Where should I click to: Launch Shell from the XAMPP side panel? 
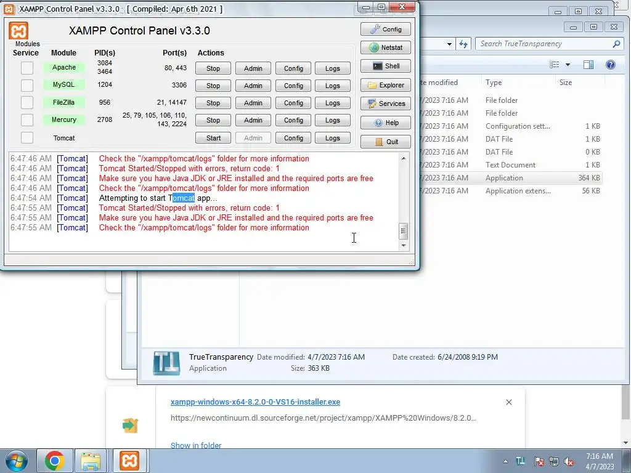pos(386,66)
